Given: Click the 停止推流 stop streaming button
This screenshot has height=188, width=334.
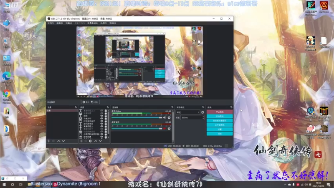Looking at the screenshot, I should coord(220,112).
